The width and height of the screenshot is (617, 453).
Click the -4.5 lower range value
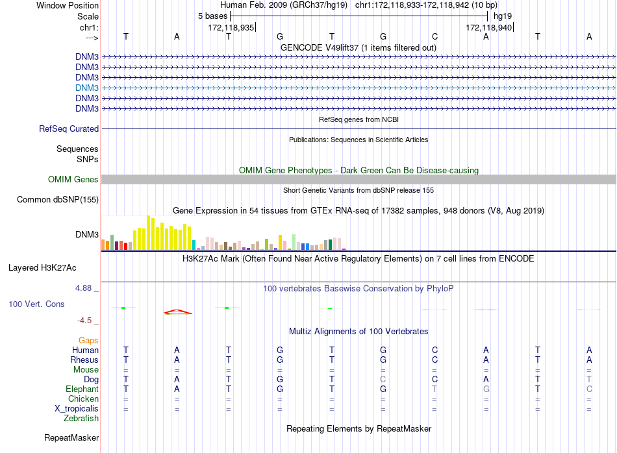pos(84,321)
